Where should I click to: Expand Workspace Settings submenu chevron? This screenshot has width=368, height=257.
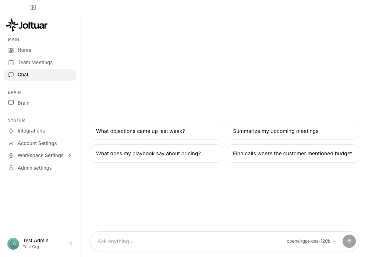(x=70, y=156)
